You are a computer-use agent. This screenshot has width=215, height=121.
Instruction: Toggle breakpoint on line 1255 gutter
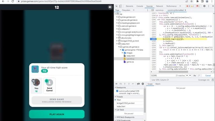153,39
